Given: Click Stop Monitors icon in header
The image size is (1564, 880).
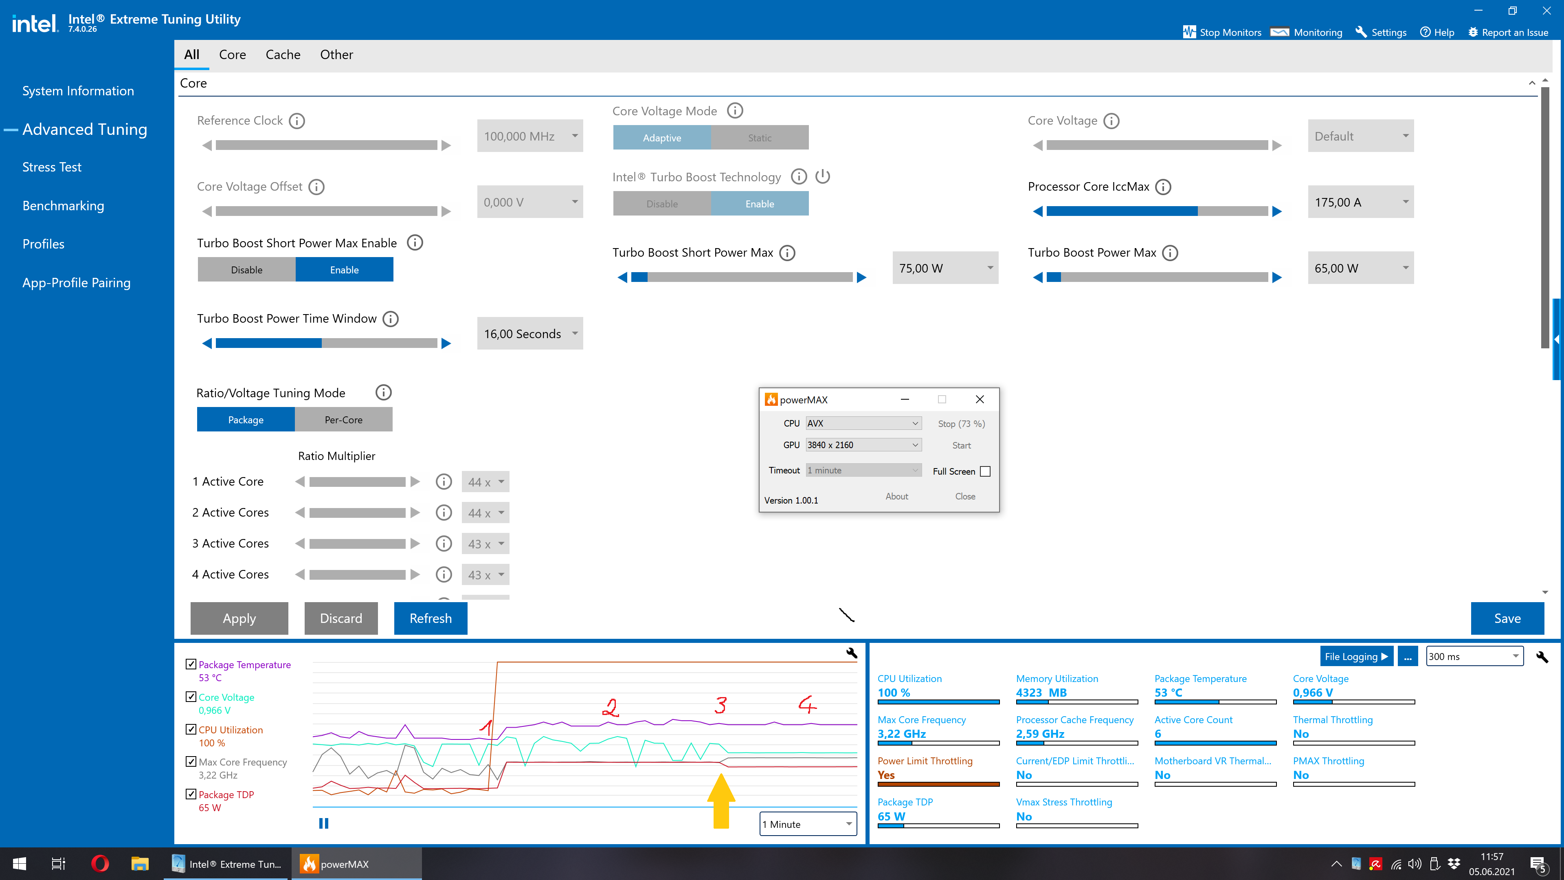Looking at the screenshot, I should (1189, 32).
